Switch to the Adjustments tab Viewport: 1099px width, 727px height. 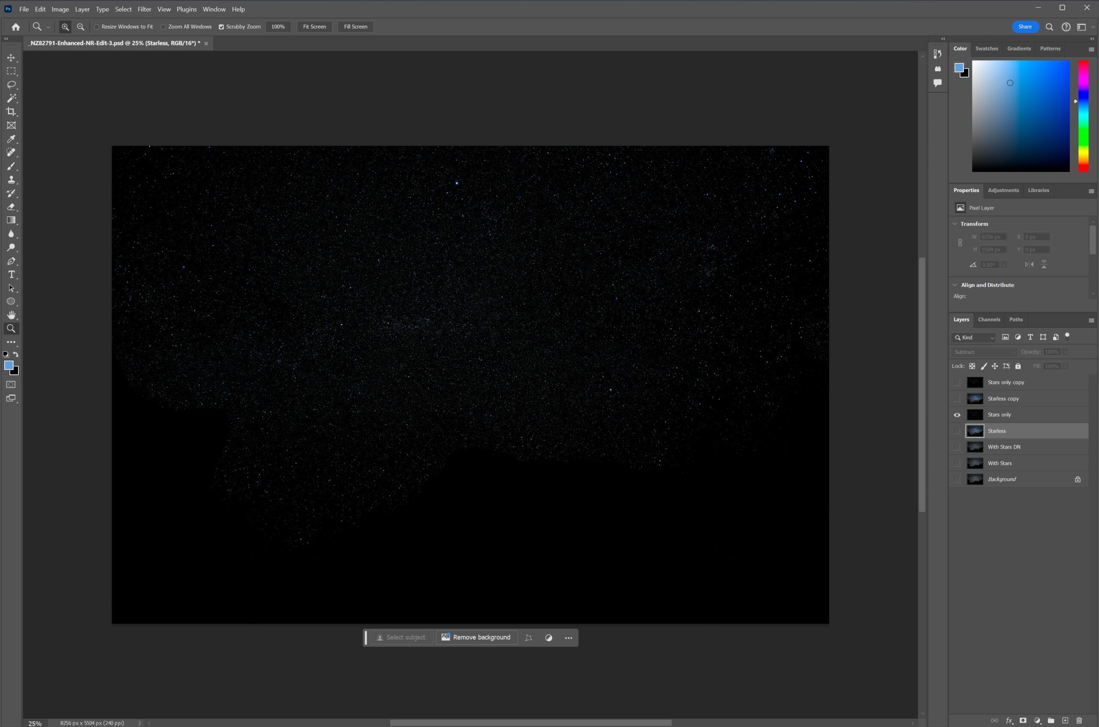1003,191
